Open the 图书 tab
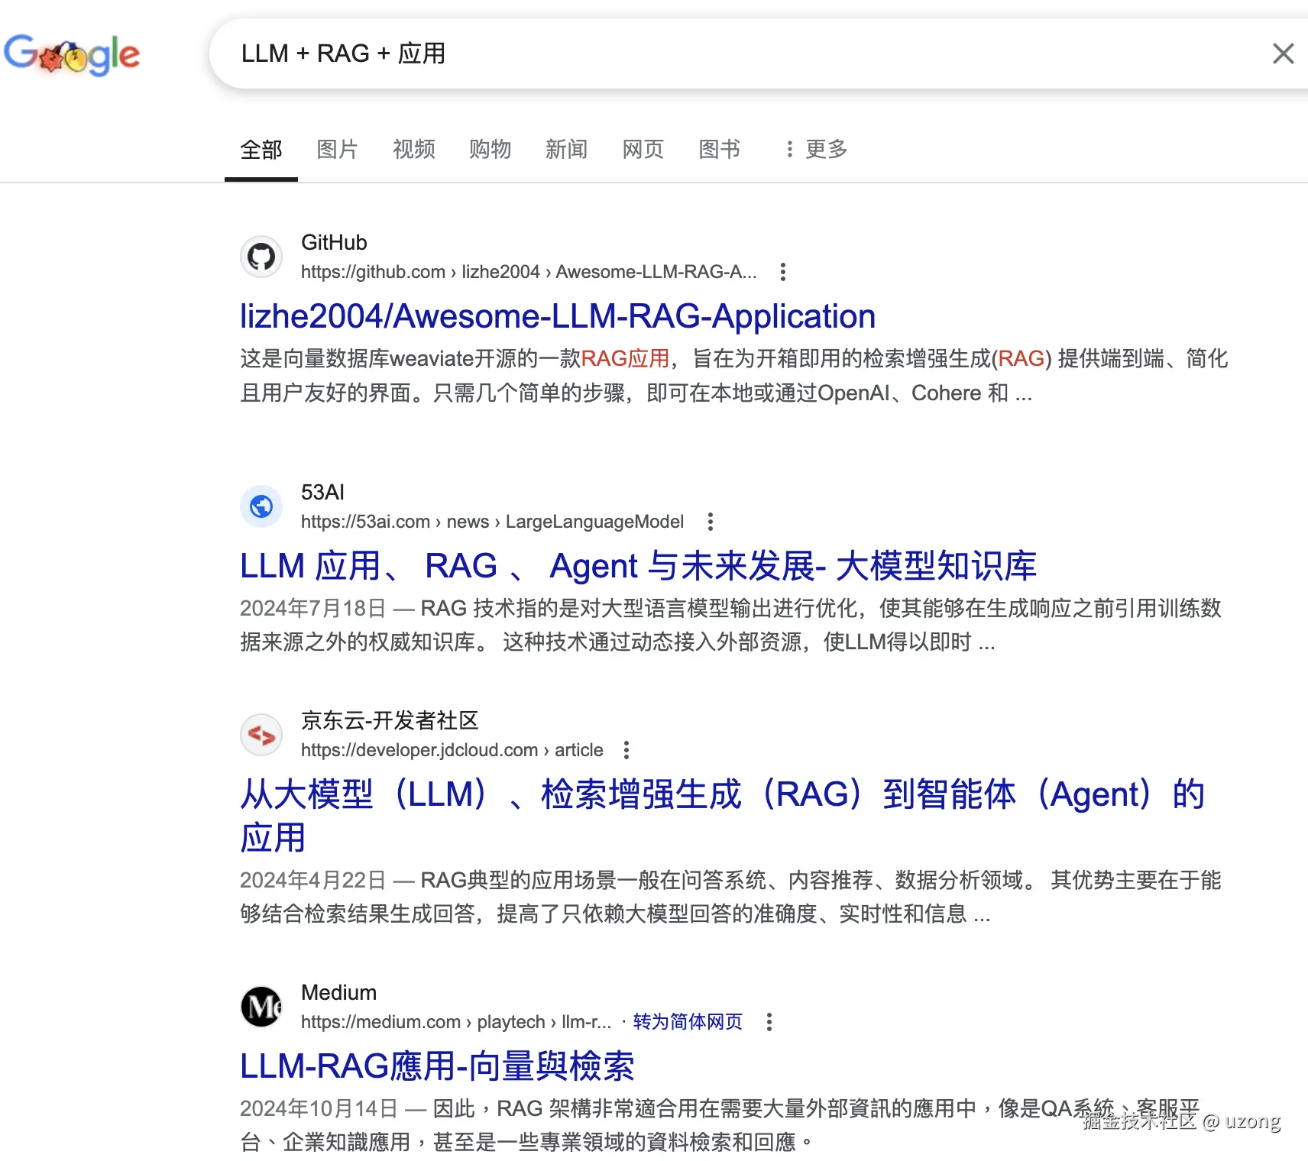The width and height of the screenshot is (1308, 1161). click(720, 150)
